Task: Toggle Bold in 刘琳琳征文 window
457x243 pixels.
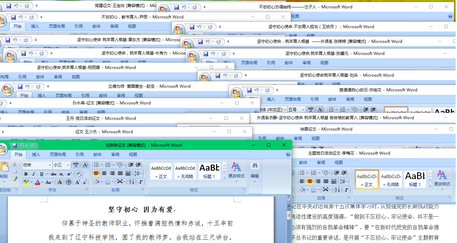Action: [x=26, y=174]
